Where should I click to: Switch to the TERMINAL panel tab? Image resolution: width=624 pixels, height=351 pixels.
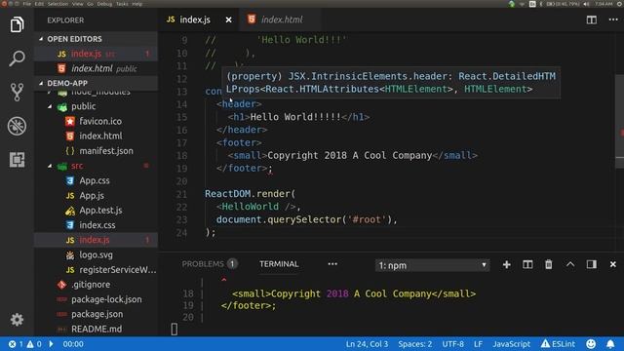click(x=279, y=264)
